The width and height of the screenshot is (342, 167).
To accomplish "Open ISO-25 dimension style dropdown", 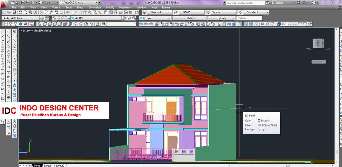I will [x=192, y=12].
